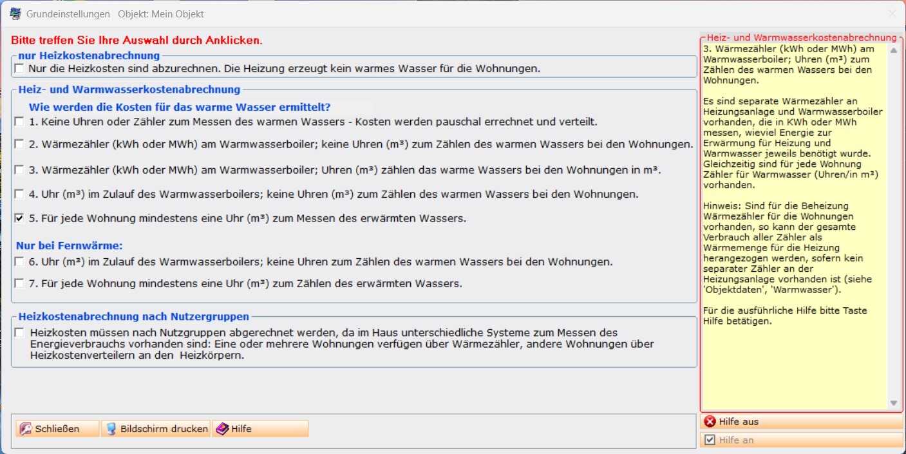Click the Schließen button
Viewport: 906px width, 454px height.
coord(58,429)
